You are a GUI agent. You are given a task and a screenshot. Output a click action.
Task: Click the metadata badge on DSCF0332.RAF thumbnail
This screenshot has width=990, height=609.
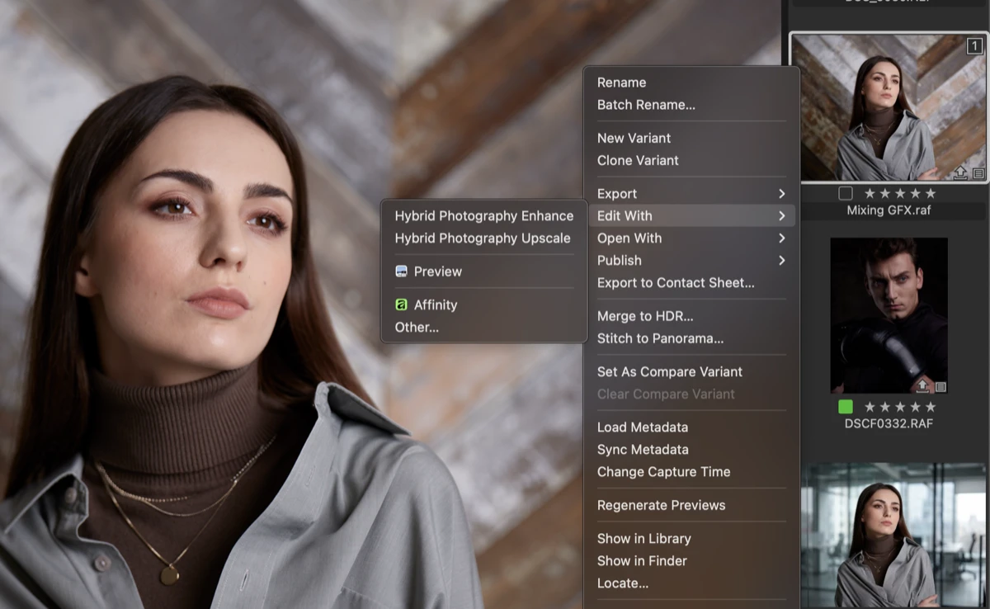[941, 385]
